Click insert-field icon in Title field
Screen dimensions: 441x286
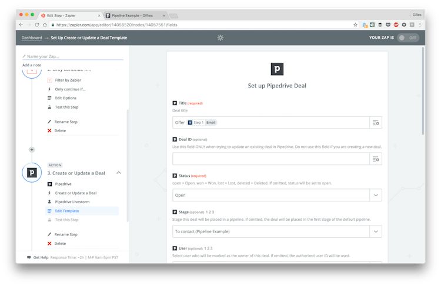click(376, 122)
